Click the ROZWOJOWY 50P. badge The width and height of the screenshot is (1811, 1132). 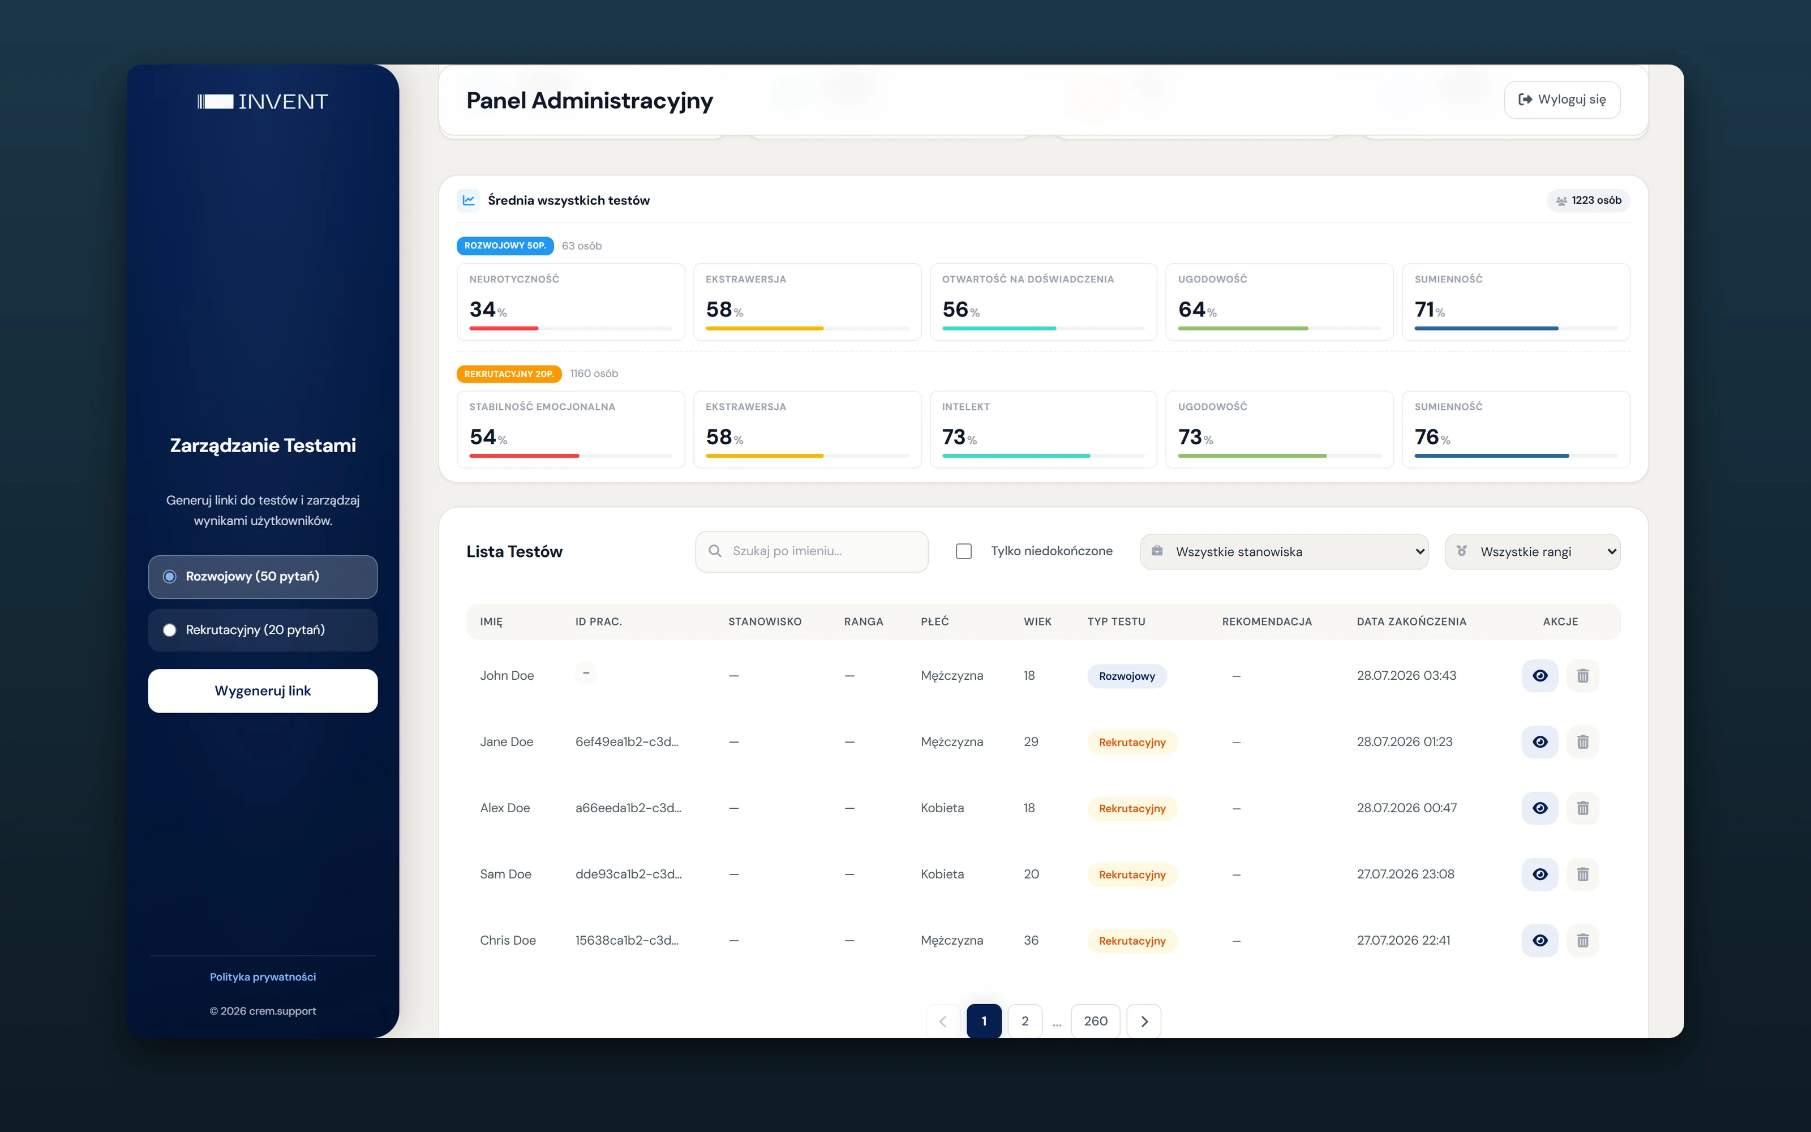(x=505, y=246)
